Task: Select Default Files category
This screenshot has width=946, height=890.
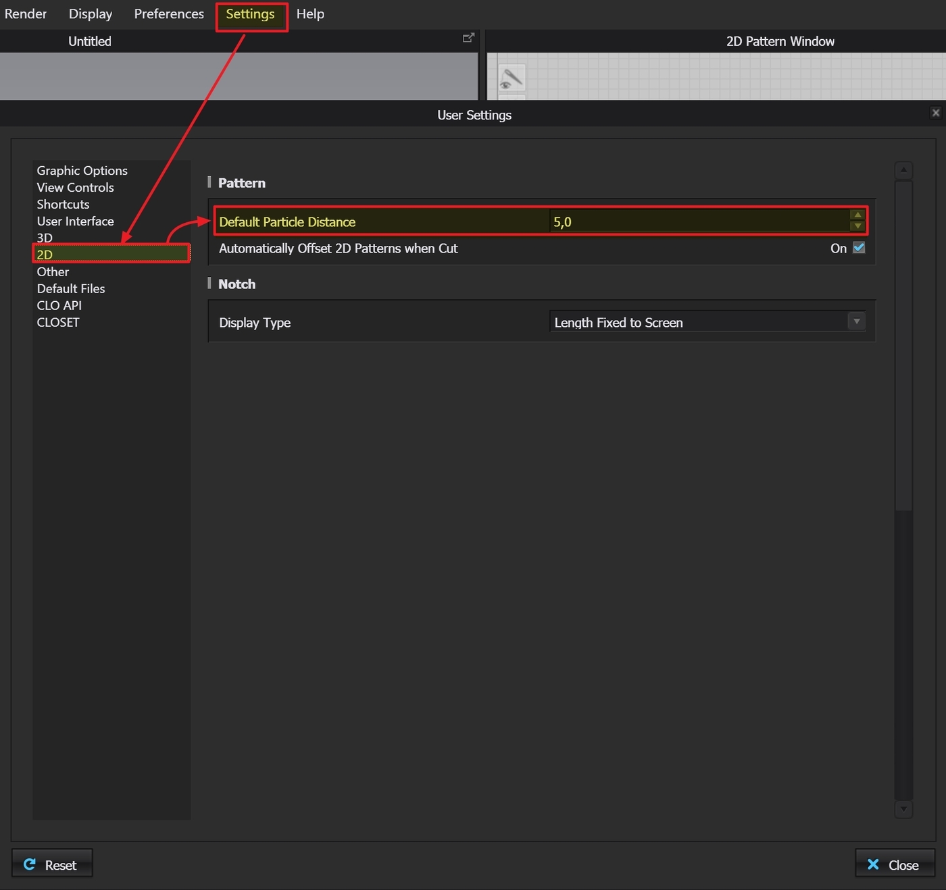Action: click(71, 288)
